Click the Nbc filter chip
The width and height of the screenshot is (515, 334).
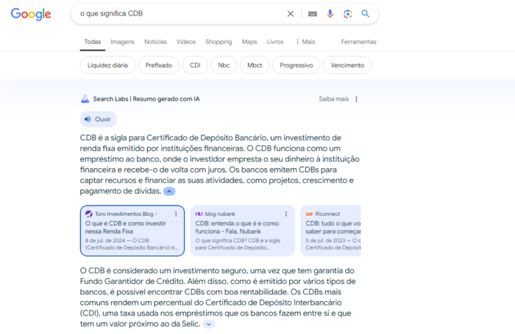(x=224, y=65)
